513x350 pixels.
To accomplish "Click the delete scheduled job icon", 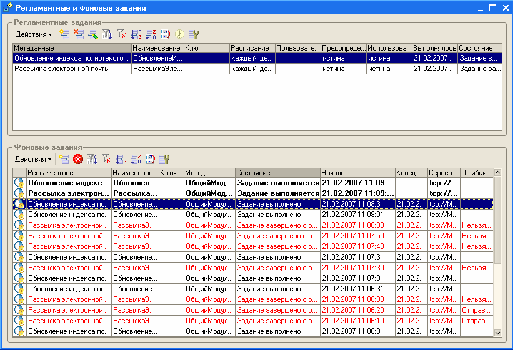I will click(x=79, y=34).
